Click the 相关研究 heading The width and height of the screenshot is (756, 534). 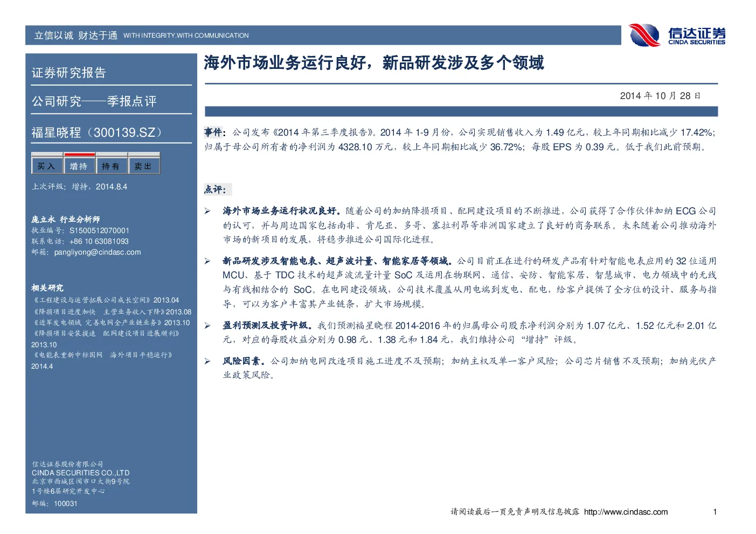coord(47,288)
